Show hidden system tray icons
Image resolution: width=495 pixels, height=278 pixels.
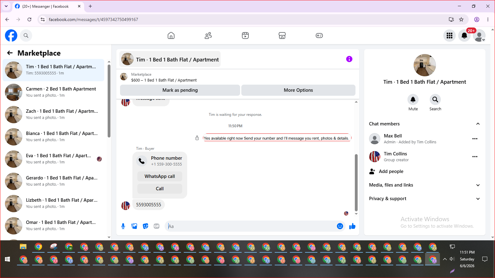pyautogui.click(x=445, y=259)
